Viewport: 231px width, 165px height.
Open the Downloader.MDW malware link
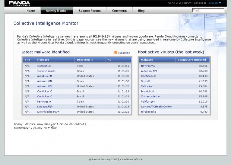pos(48,111)
